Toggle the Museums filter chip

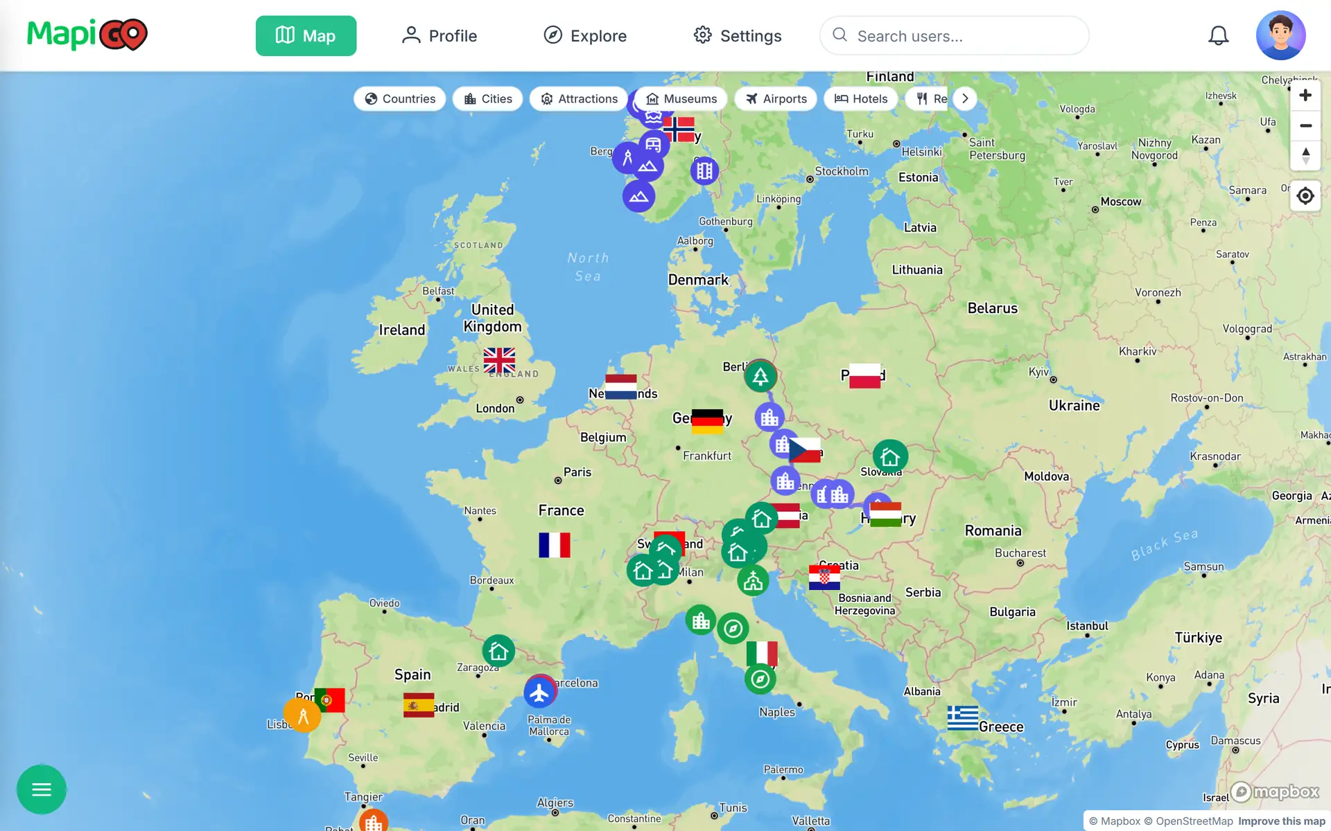tap(681, 98)
